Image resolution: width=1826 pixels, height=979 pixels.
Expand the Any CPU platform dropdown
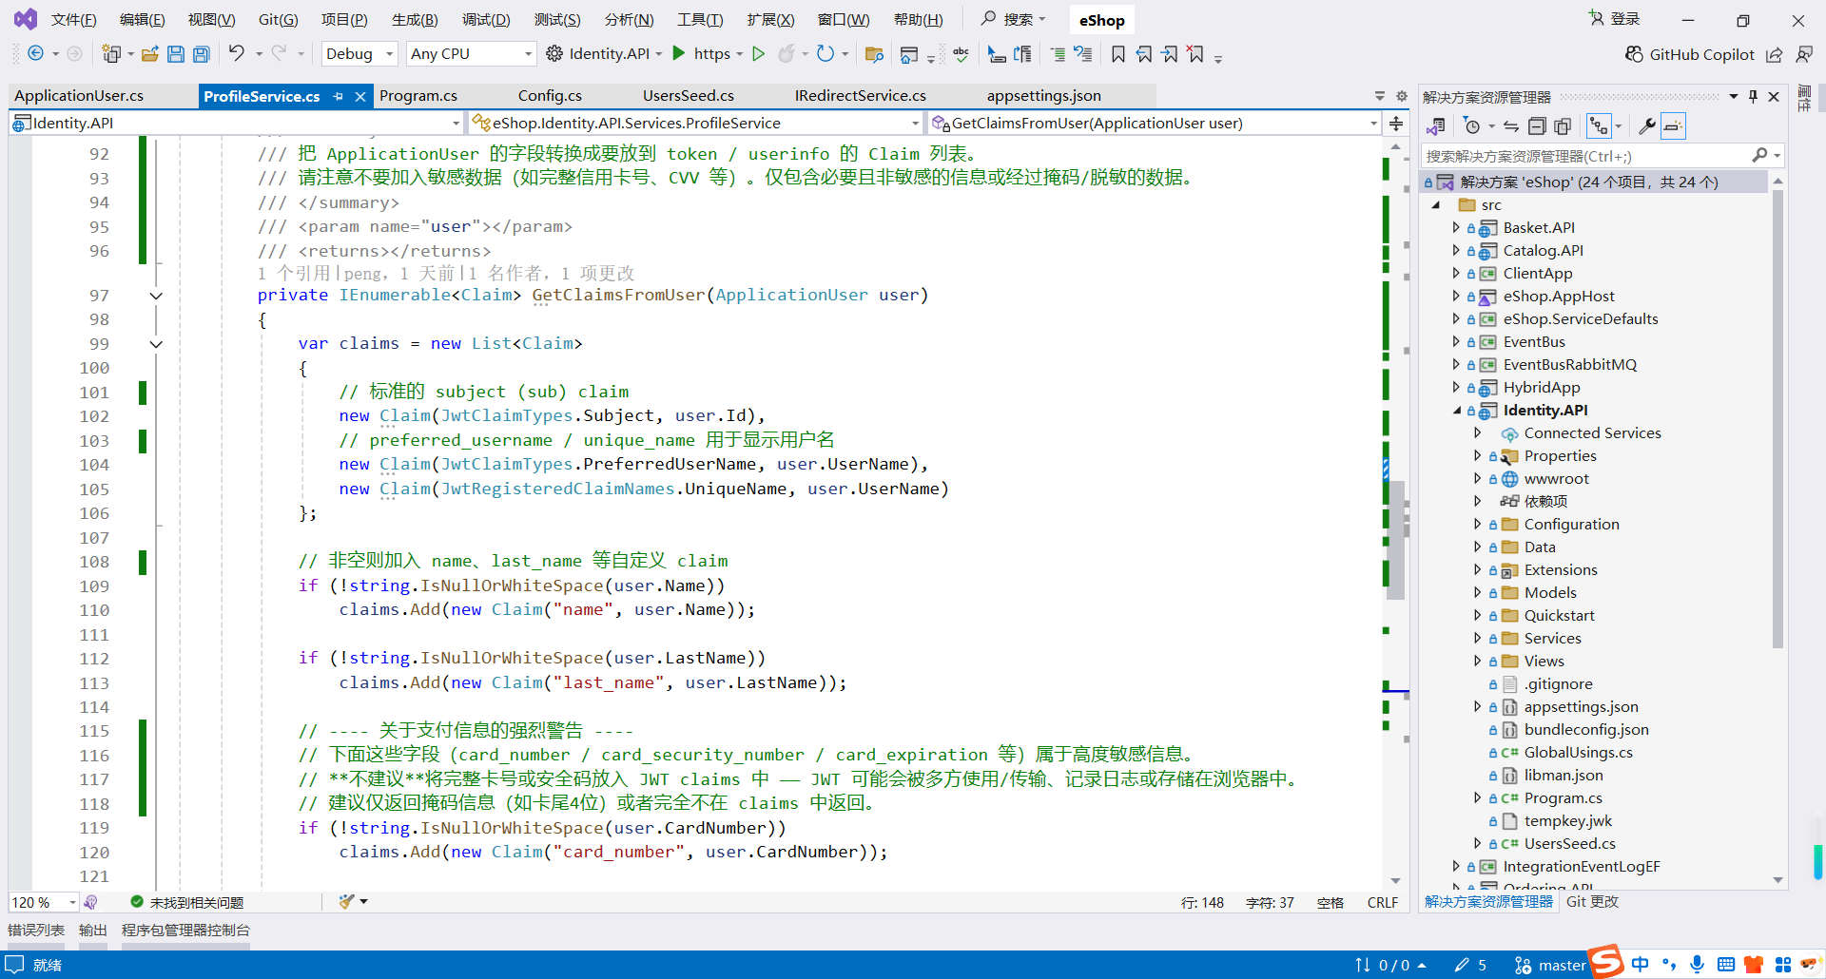coord(470,54)
